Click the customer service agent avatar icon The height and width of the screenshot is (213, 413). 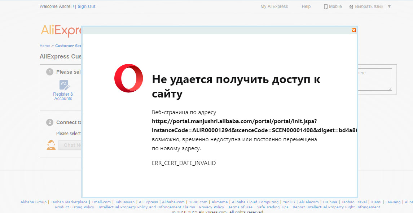tap(51, 145)
